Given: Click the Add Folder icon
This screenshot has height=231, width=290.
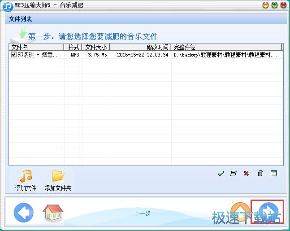Looking at the screenshot, I should coord(58,176).
